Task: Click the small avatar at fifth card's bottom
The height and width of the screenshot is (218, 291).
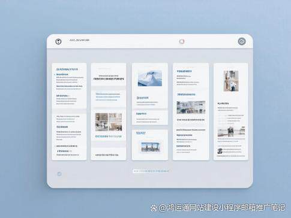Action: coord(220,151)
